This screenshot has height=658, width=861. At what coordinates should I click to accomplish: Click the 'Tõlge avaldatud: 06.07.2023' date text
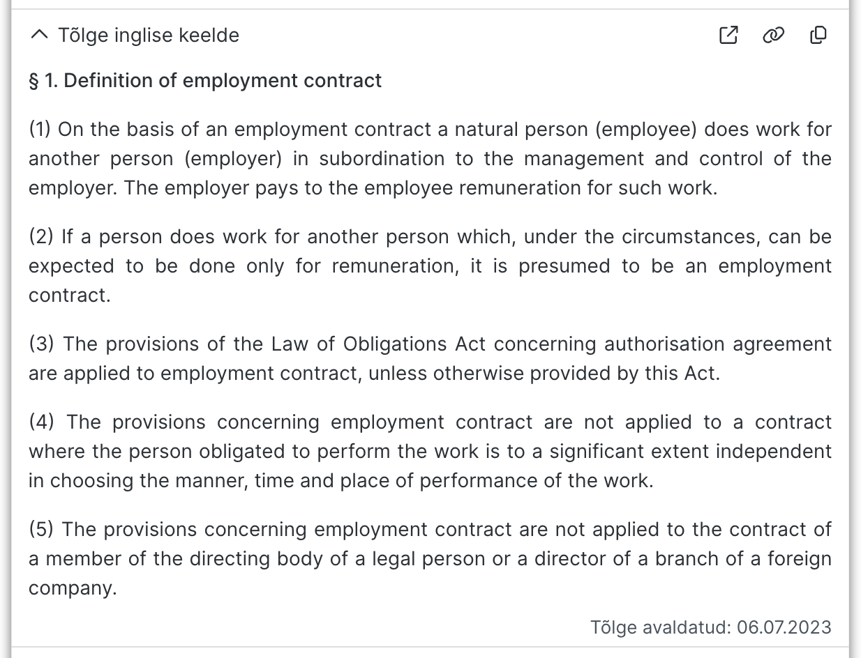[710, 627]
